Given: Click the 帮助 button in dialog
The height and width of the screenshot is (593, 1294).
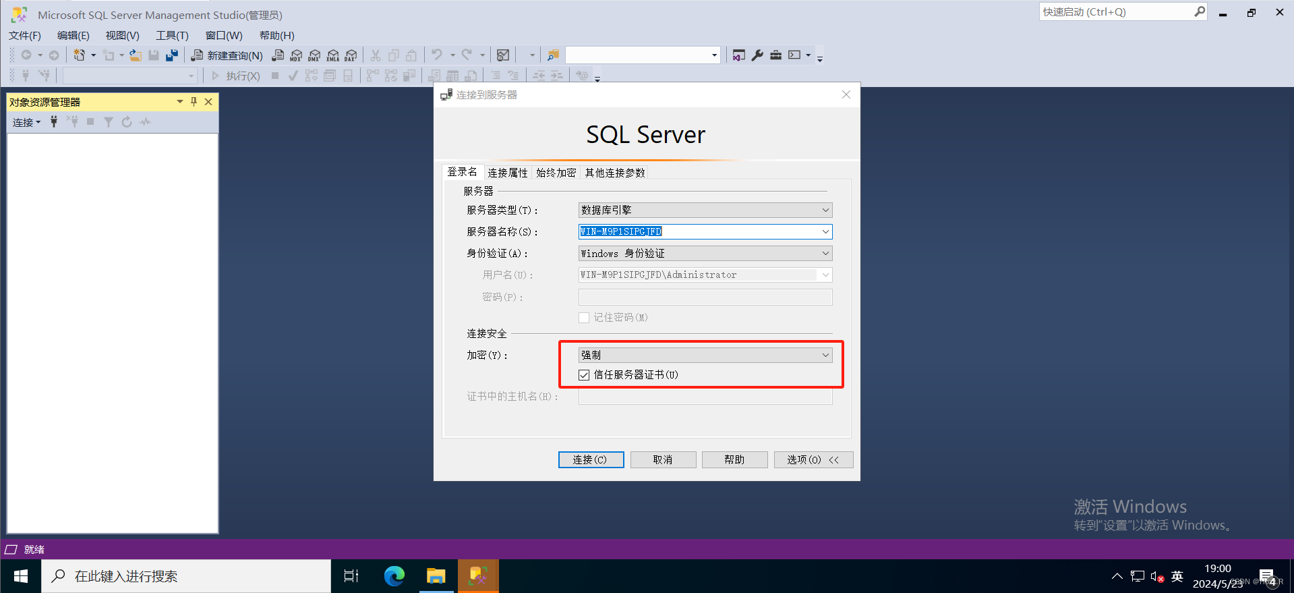Looking at the screenshot, I should point(734,459).
